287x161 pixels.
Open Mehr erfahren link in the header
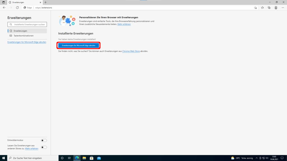tap(124, 24)
